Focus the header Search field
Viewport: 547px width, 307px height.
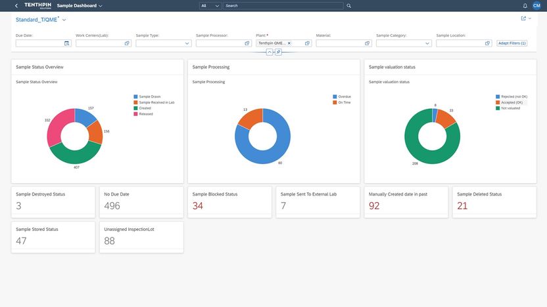click(x=283, y=5)
